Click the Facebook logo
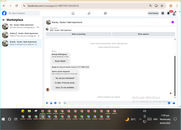This screenshot has height=130, width=181. [4, 13]
